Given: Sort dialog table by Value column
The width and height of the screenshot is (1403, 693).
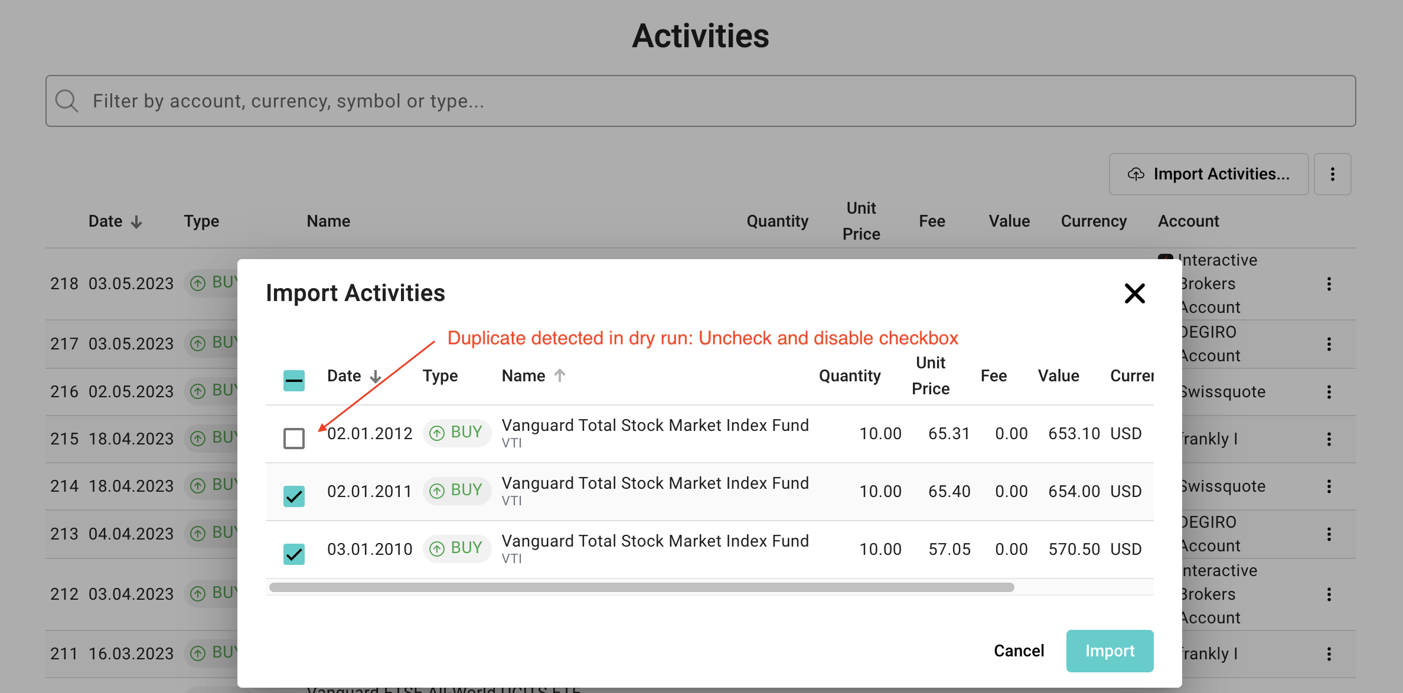Looking at the screenshot, I should [1058, 376].
